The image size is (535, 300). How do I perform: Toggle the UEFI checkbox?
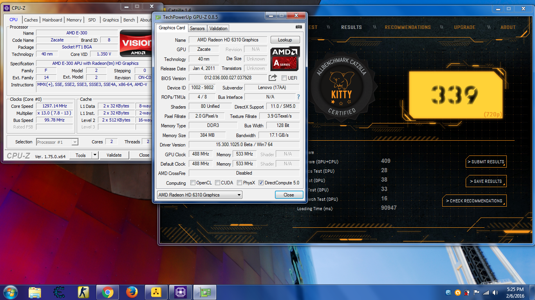284,78
